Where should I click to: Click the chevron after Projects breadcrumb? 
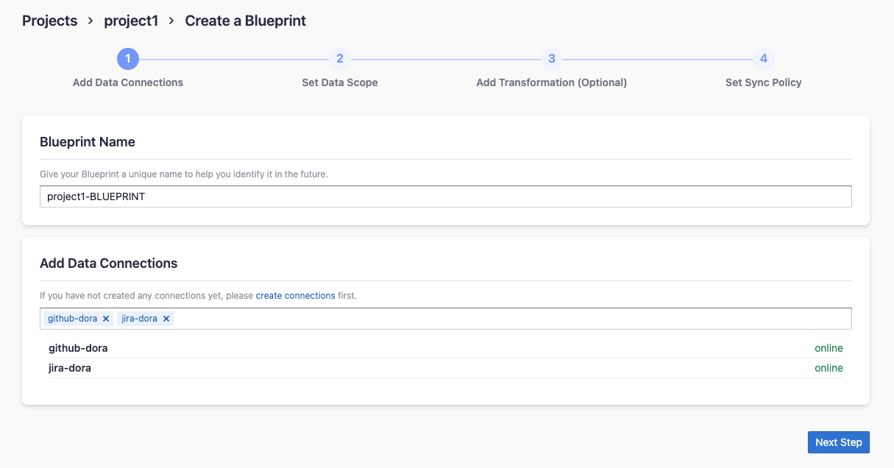pos(91,21)
